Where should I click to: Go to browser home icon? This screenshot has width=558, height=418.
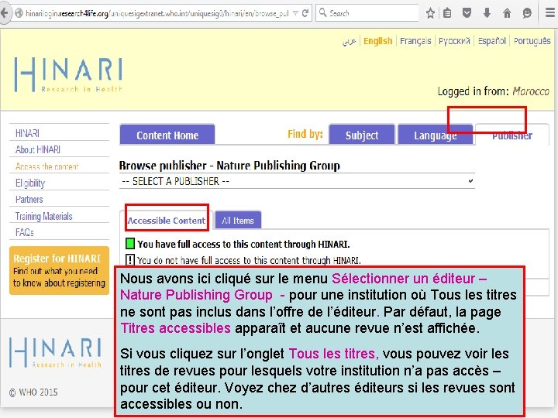[507, 13]
